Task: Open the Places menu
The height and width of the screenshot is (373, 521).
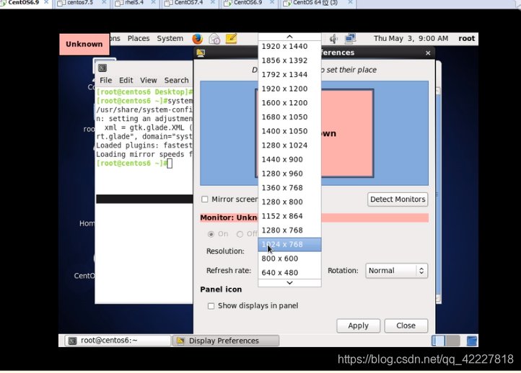Action: click(139, 38)
